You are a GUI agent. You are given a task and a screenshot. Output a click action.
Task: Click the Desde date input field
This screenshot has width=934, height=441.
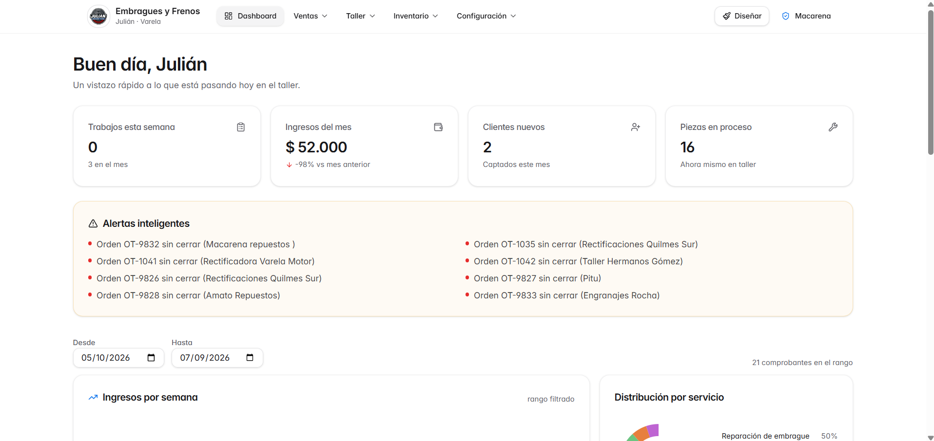tap(118, 358)
